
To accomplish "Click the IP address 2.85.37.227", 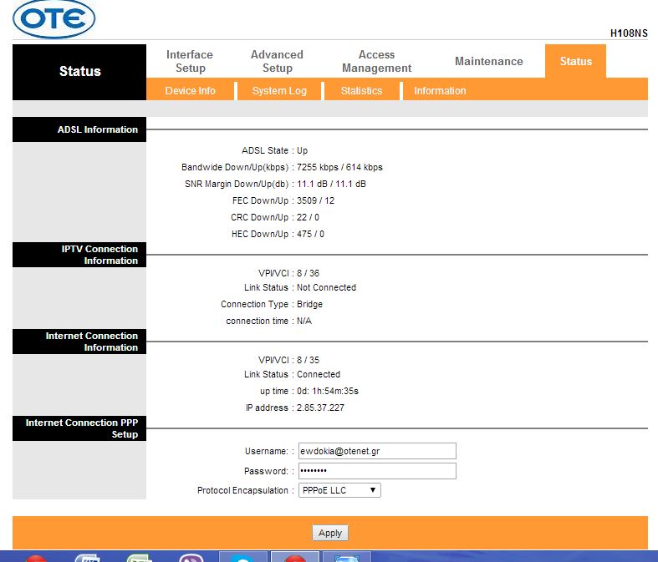I will click(320, 408).
